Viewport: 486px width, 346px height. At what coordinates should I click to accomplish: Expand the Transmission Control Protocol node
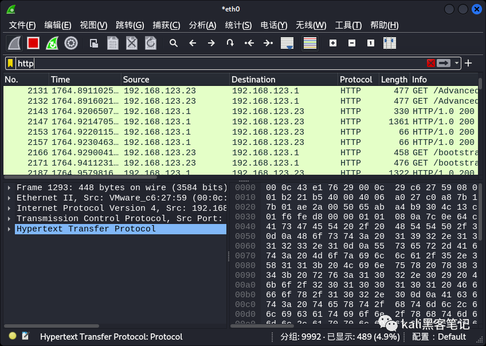coord(9,219)
